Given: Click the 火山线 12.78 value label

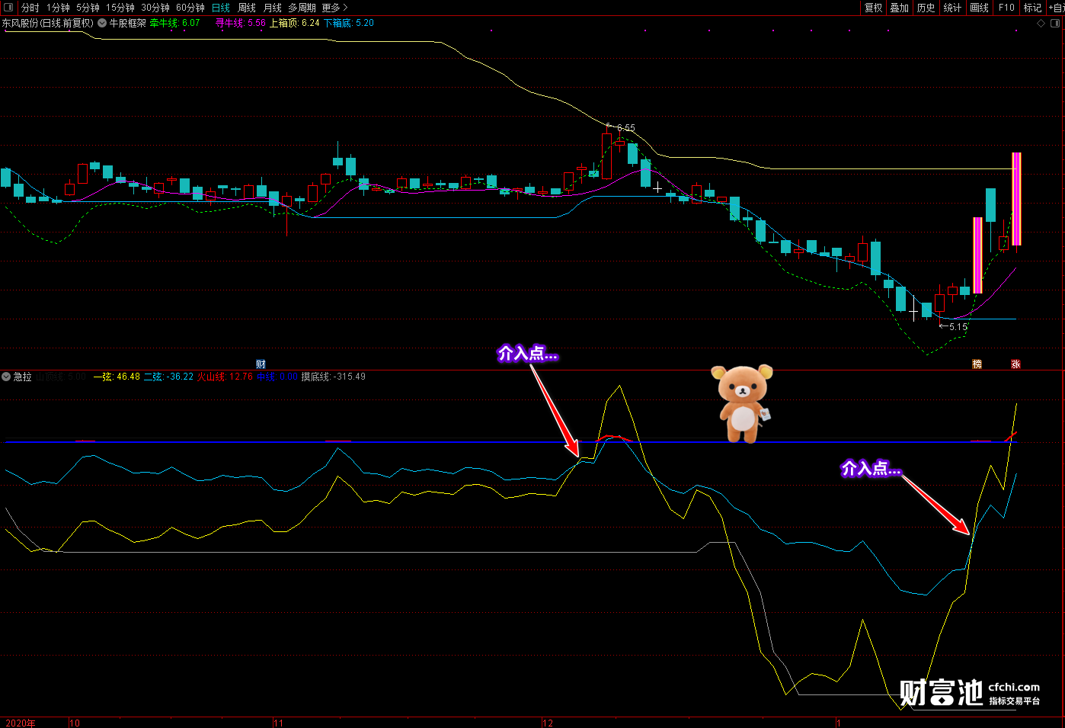Looking at the screenshot, I should coord(225,377).
